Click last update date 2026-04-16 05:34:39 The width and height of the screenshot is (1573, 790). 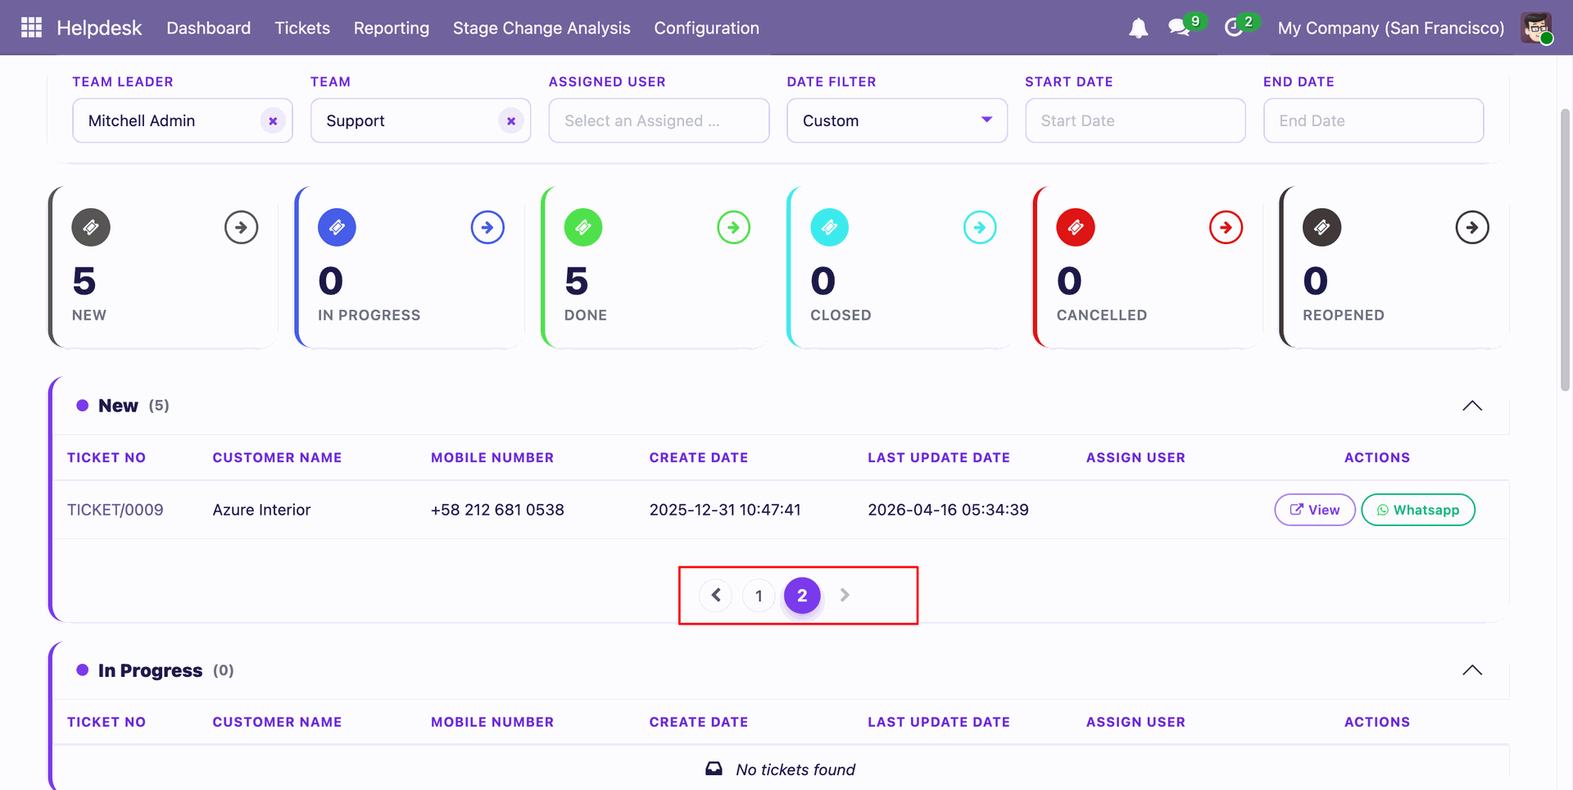click(948, 510)
